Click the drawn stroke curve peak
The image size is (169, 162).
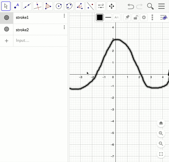pyautogui.click(x=117, y=40)
